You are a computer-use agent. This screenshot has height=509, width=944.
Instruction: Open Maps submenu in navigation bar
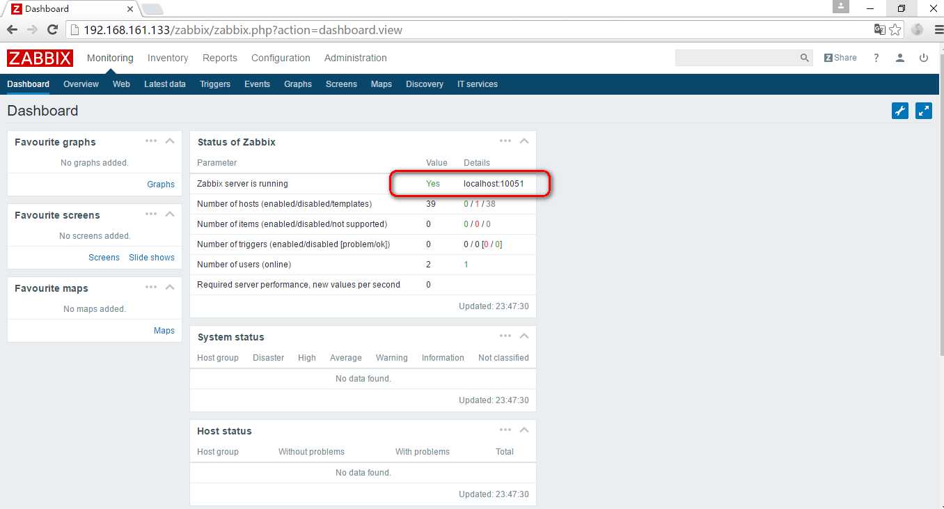381,84
